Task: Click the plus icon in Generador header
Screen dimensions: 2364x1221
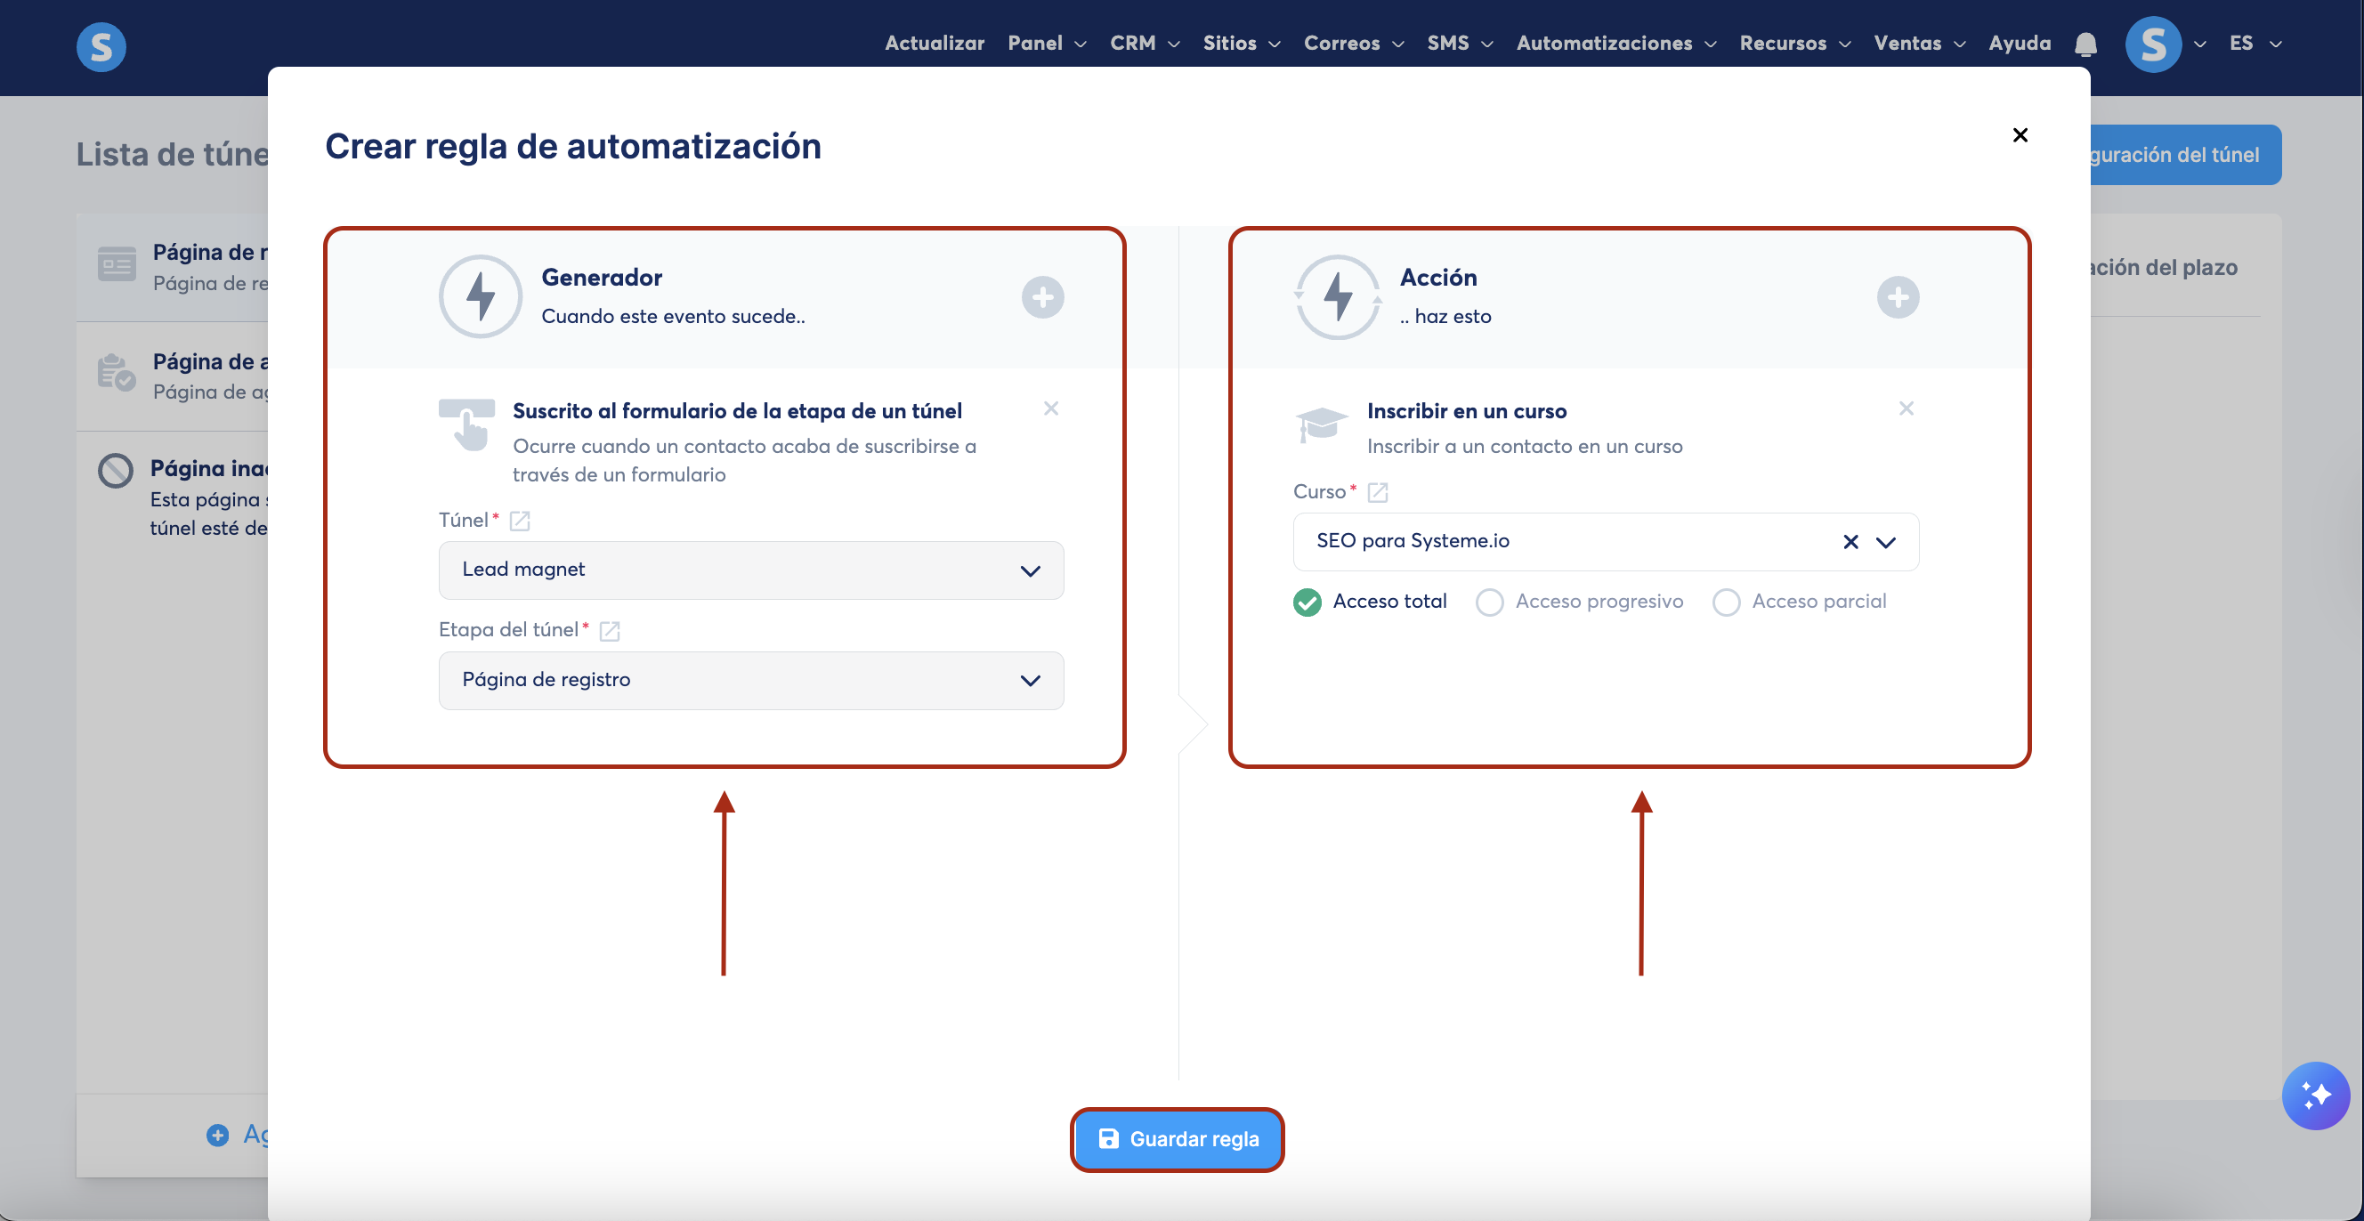Action: click(x=1042, y=297)
